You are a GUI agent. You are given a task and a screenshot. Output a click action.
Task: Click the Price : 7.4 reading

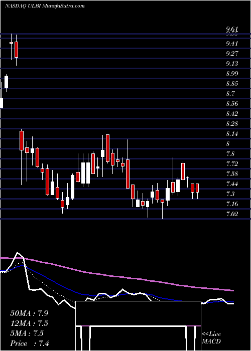pos(30,343)
